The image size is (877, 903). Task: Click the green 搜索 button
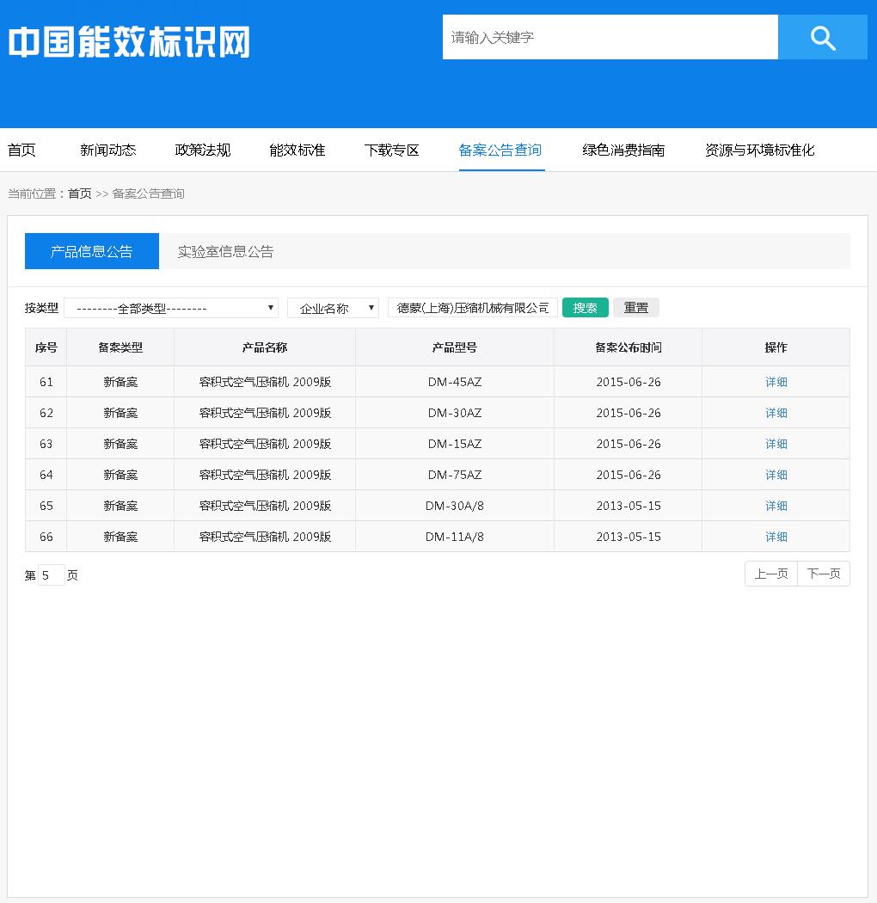585,308
